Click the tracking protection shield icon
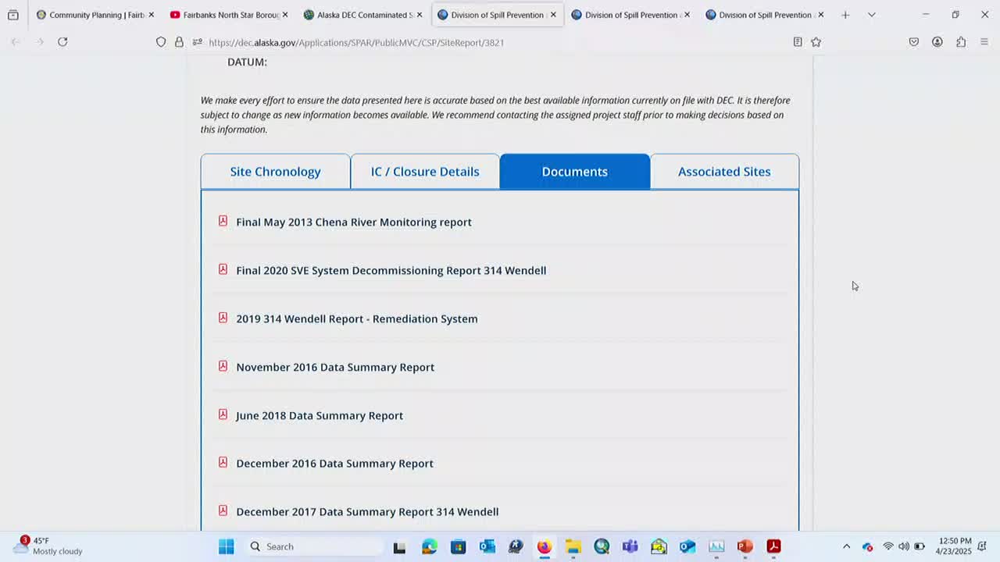1000x562 pixels. click(161, 42)
